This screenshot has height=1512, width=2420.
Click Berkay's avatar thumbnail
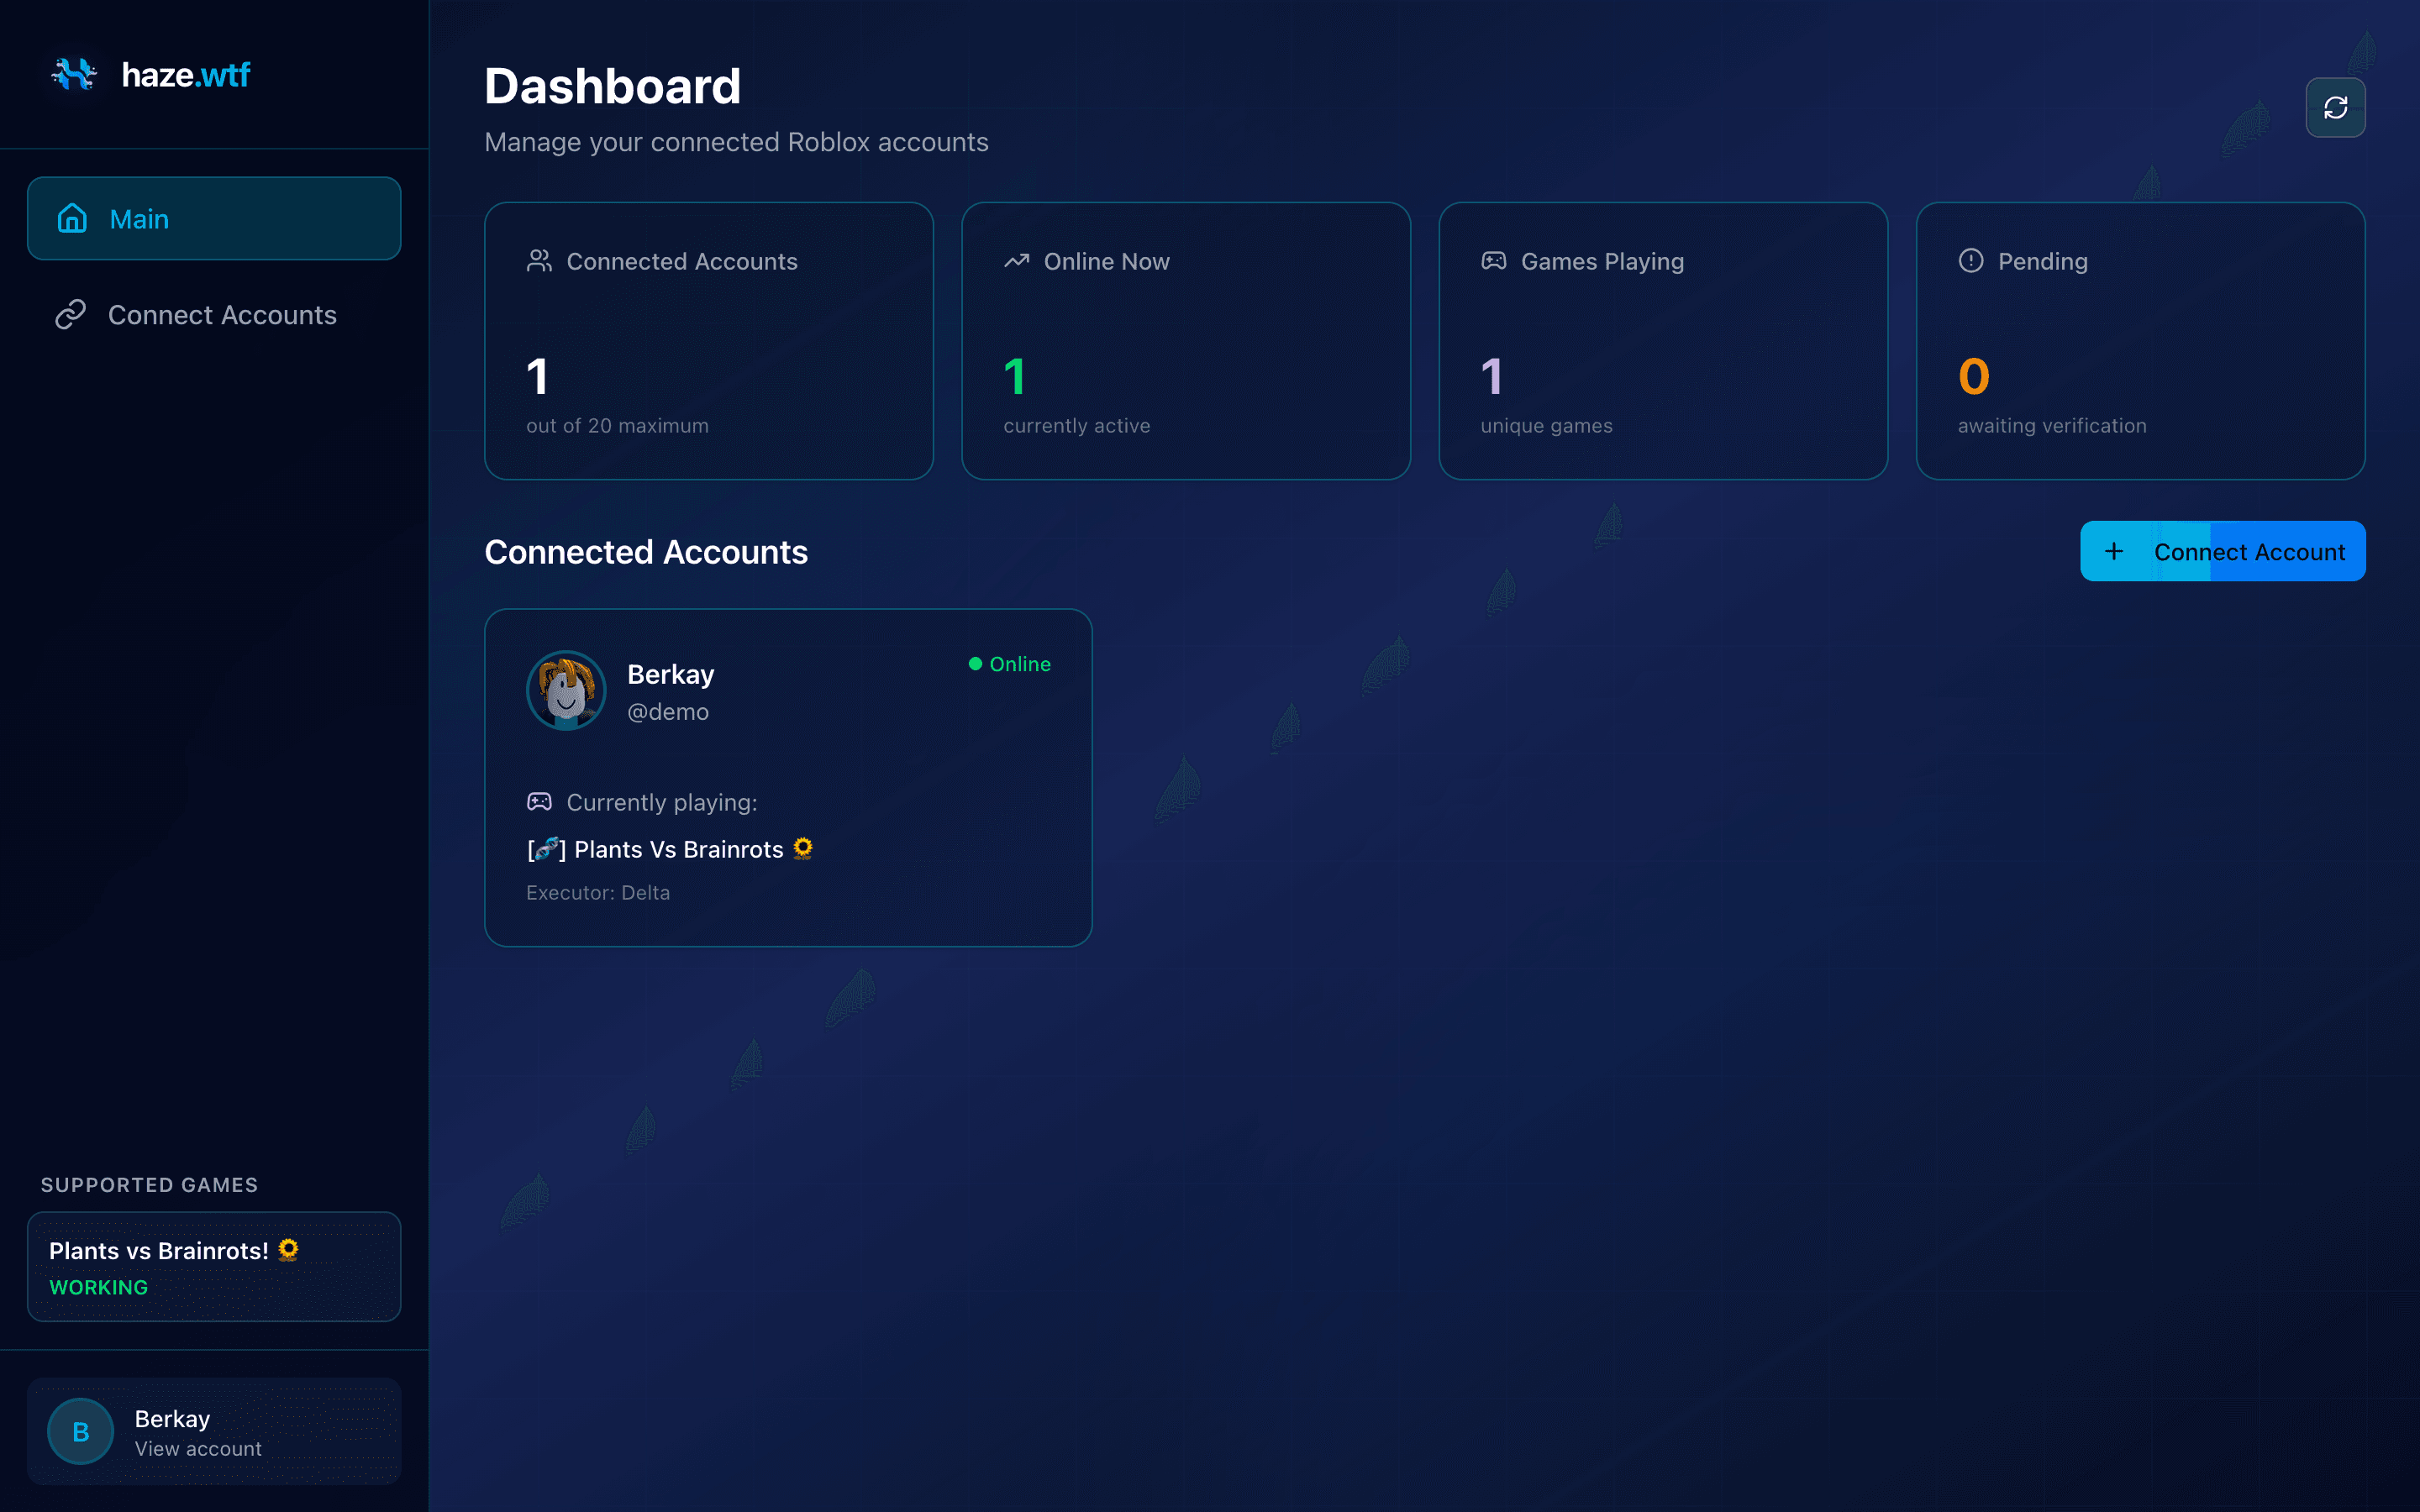566,690
